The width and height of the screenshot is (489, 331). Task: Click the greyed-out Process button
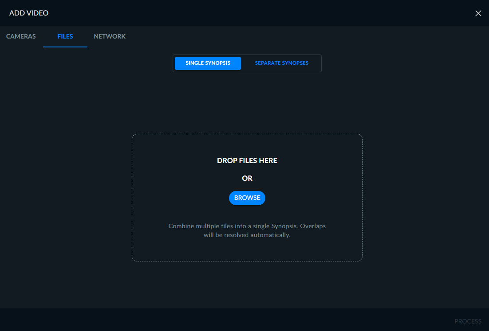[468, 321]
